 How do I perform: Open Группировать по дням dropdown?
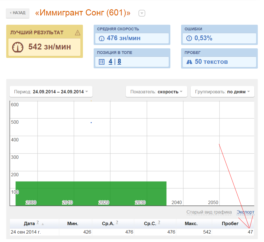(x=223, y=92)
